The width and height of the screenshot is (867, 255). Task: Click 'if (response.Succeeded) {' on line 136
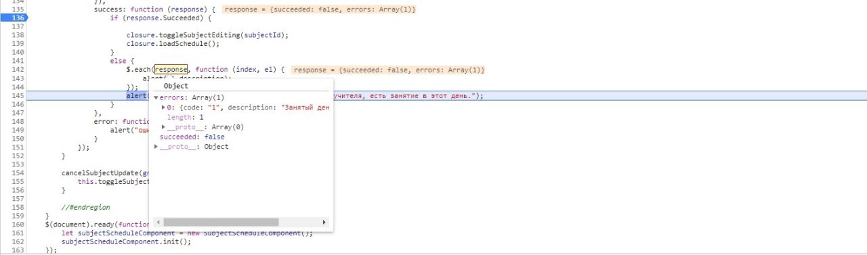click(x=161, y=18)
